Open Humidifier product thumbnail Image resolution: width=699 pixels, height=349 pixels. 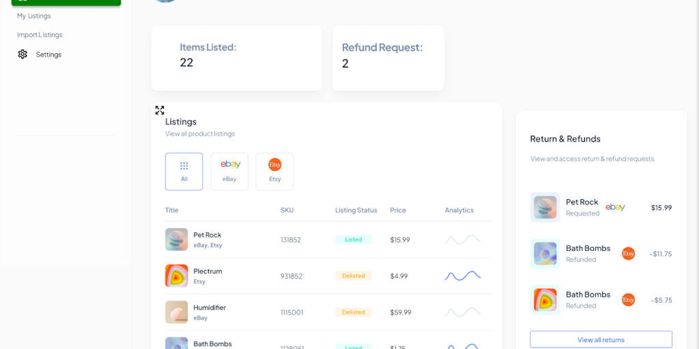tap(177, 312)
